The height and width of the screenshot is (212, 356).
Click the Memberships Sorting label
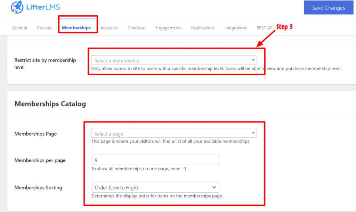[38, 187]
